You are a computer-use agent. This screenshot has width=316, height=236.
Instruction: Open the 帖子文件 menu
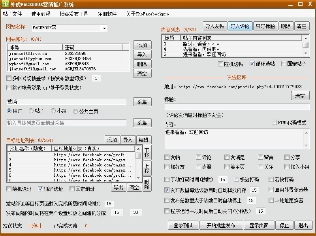pyautogui.click(x=12, y=14)
